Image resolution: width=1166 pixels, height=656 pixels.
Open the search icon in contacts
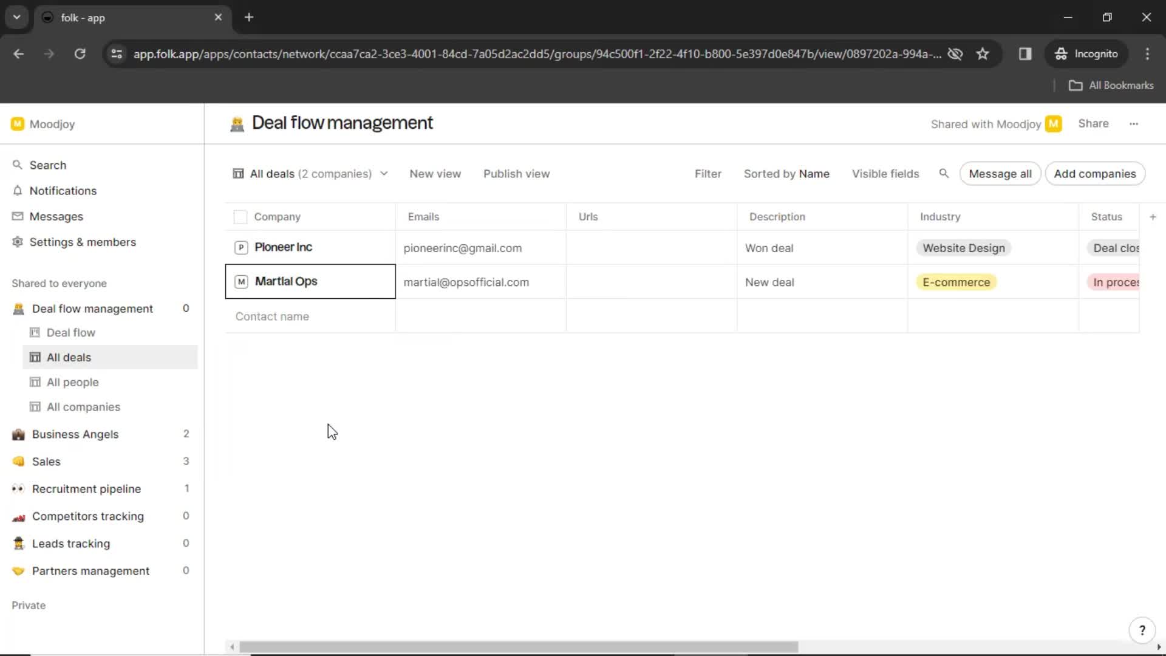point(944,174)
